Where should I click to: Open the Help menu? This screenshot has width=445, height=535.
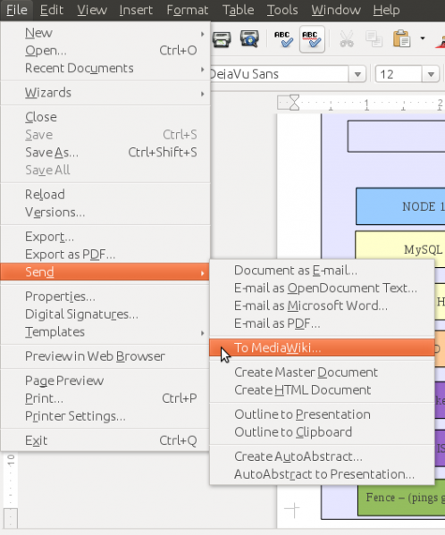click(386, 10)
